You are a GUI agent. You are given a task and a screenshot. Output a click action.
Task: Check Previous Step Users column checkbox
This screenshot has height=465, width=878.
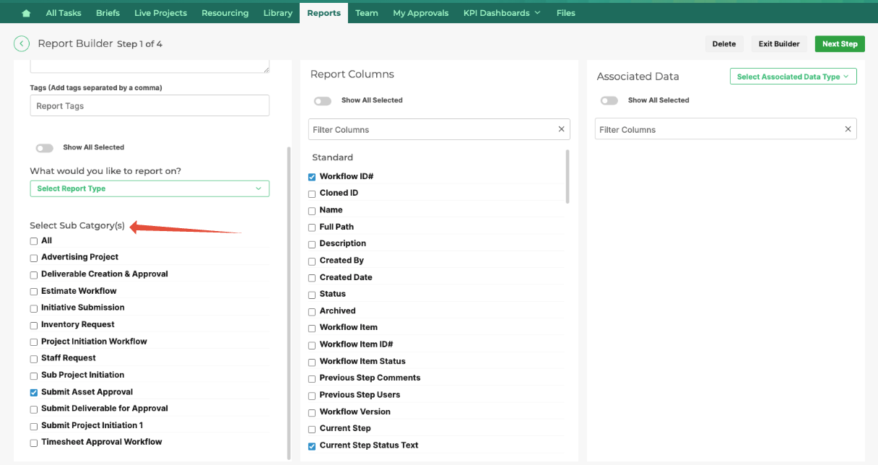point(312,396)
